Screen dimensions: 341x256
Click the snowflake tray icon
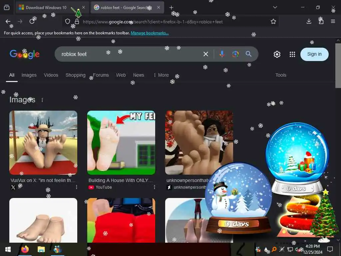[x=282, y=249]
